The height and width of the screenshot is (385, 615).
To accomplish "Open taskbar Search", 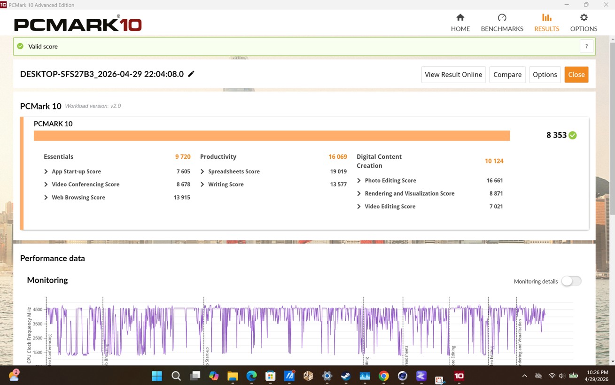I will 176,376.
